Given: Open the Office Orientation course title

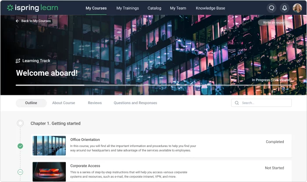Looking at the screenshot, I should click(x=85, y=140).
